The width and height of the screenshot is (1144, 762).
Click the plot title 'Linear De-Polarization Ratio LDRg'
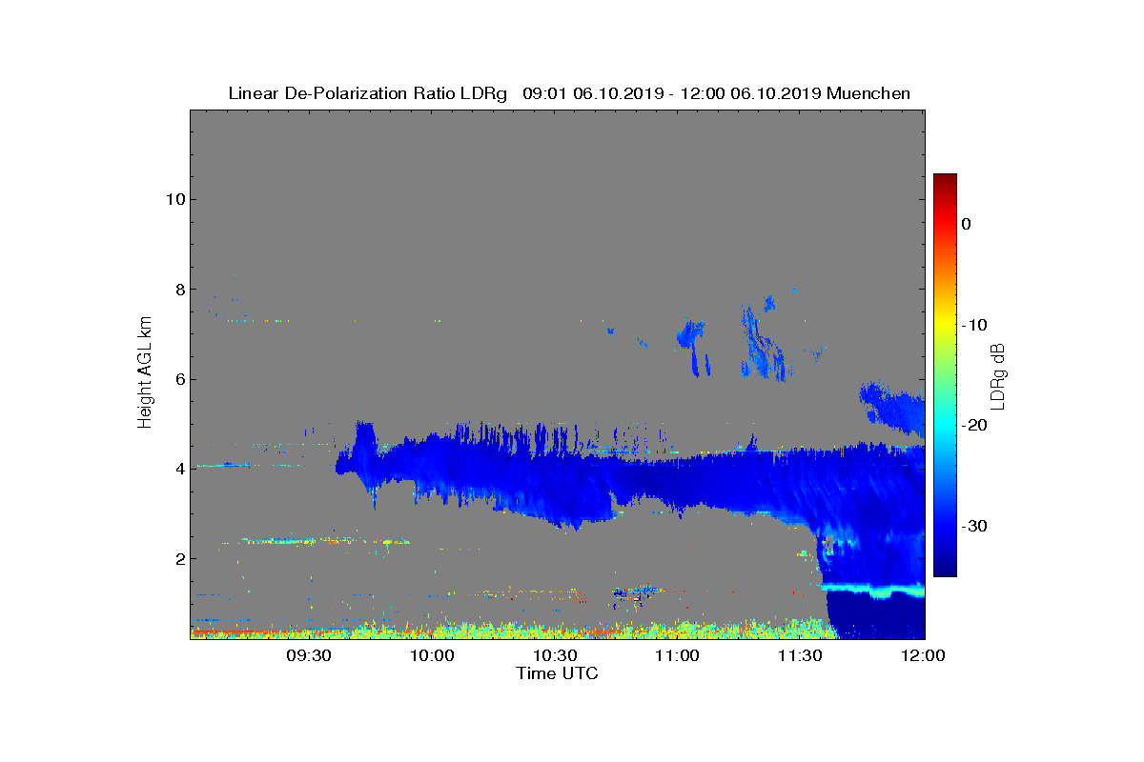tap(367, 93)
